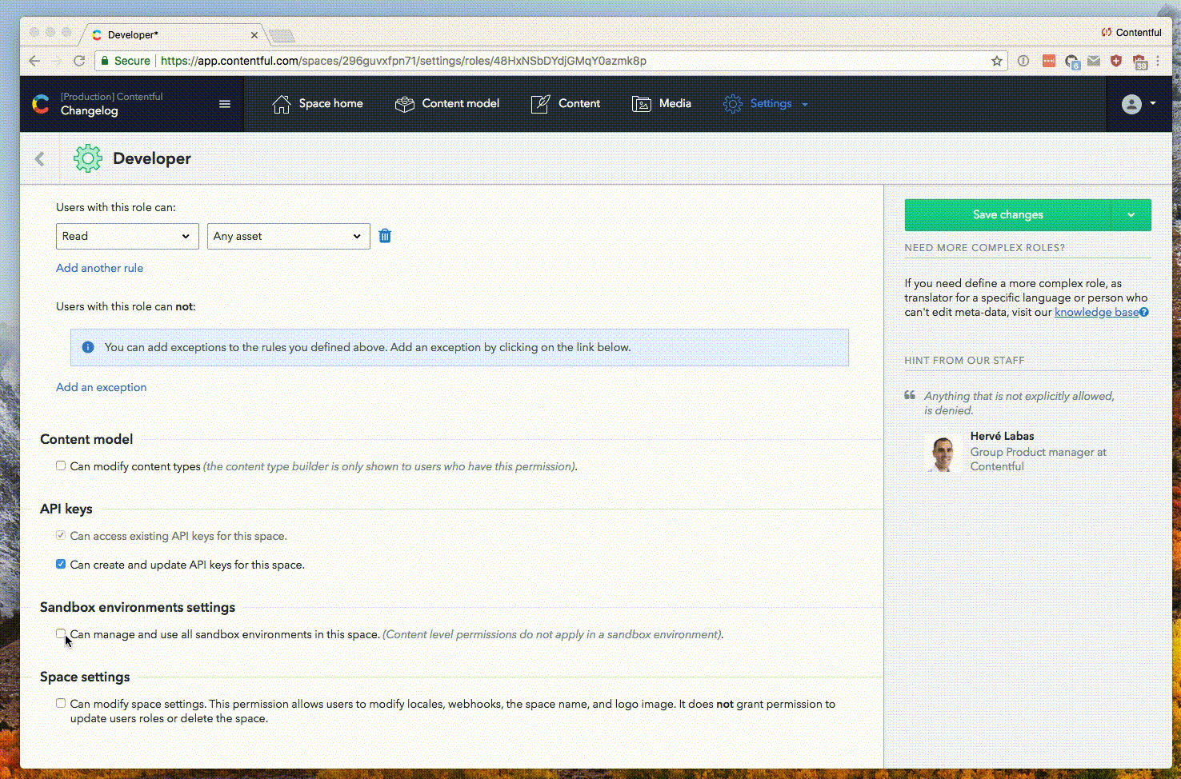Screen dimensions: 1181x779
Task: Delete the Read Any asset rule
Action: click(385, 236)
